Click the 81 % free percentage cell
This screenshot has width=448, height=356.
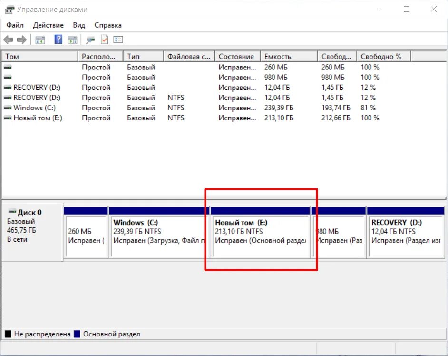coord(368,108)
